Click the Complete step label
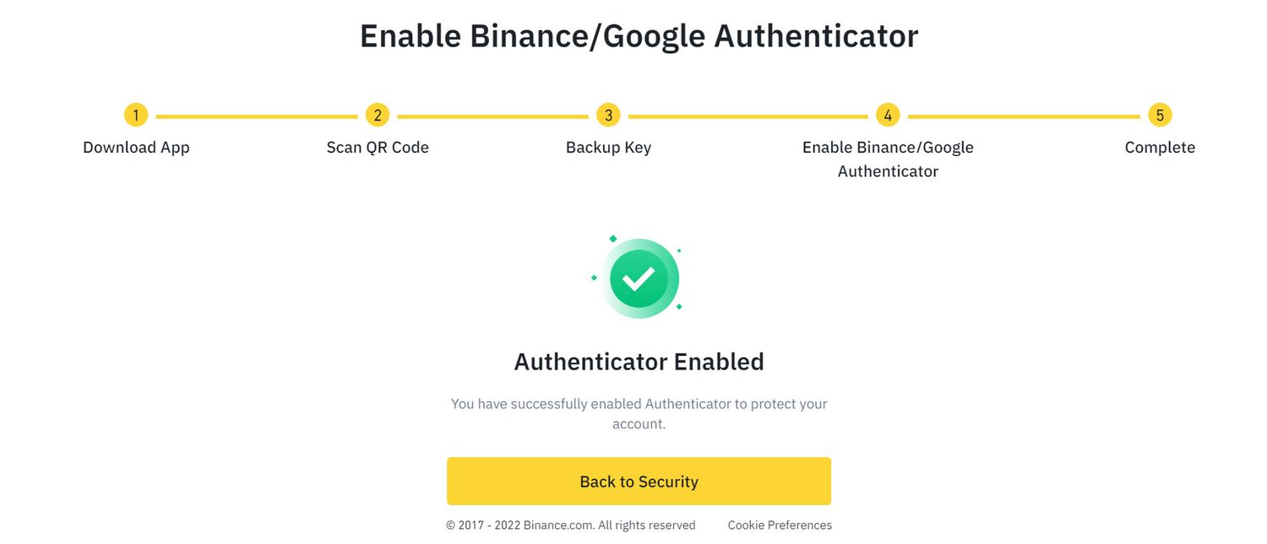This screenshot has width=1267, height=544. click(x=1160, y=147)
